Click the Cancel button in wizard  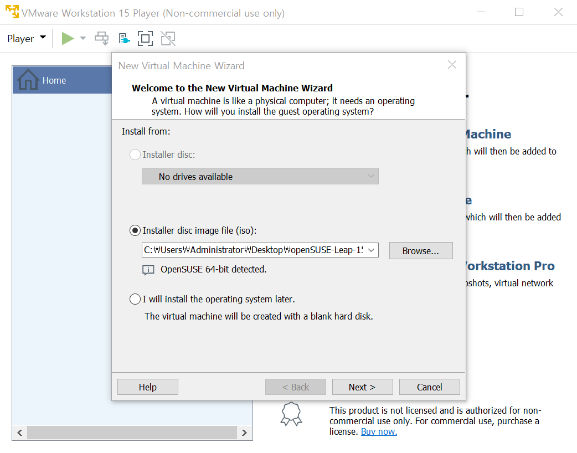pyautogui.click(x=430, y=387)
